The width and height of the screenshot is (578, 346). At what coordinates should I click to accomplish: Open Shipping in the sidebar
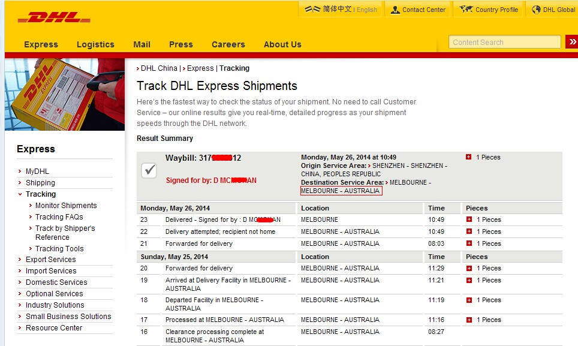pyautogui.click(x=40, y=183)
